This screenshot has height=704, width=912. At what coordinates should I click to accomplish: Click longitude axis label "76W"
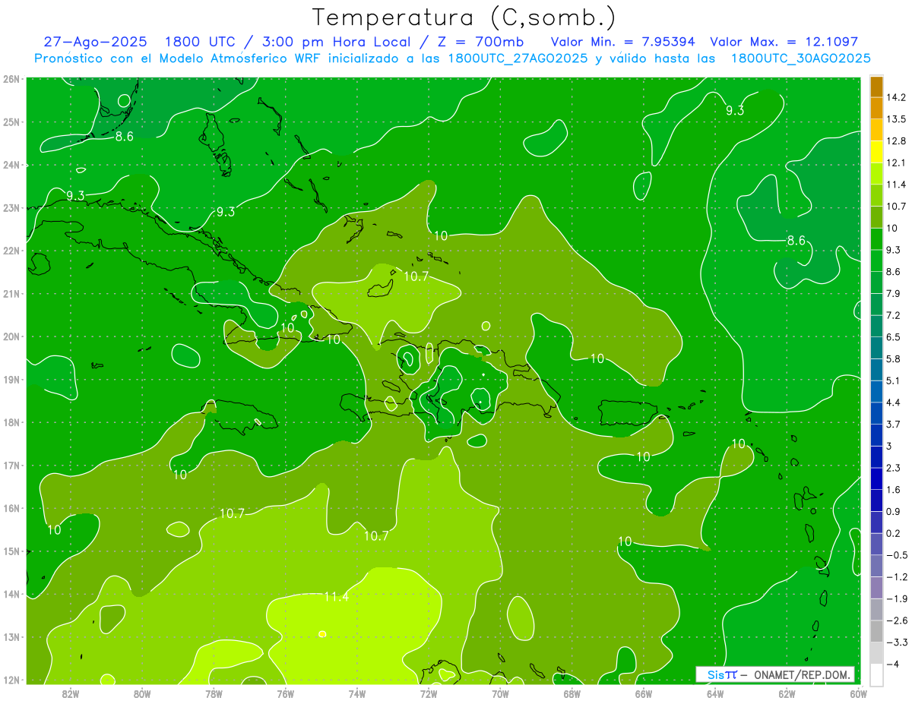click(x=286, y=693)
